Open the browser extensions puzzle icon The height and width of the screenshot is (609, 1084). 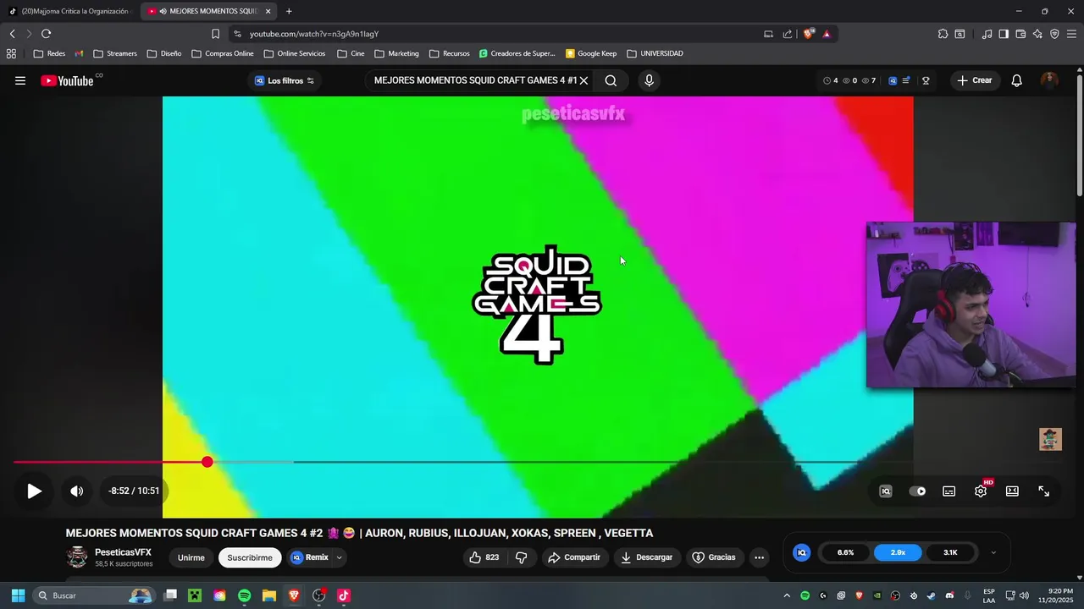(x=943, y=34)
